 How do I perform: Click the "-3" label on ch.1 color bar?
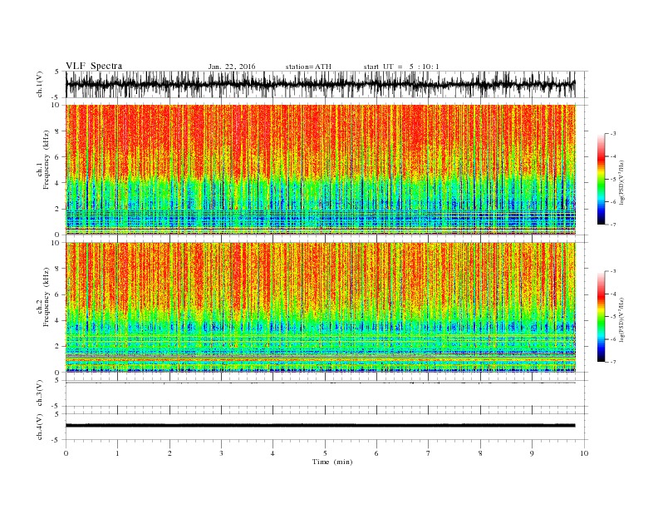tap(613, 134)
